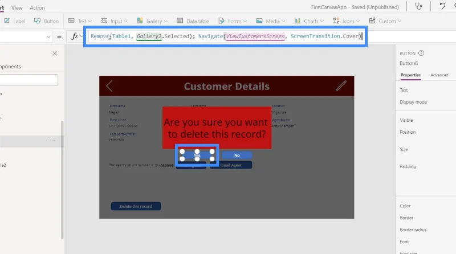Click the back arrow icon on Customer Details
This screenshot has height=254, width=456.
coord(109,86)
